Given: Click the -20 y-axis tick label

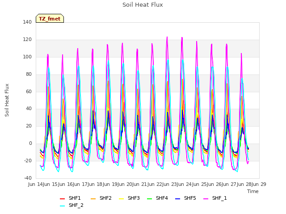Looking at the screenshot, I should [x=28, y=160].
